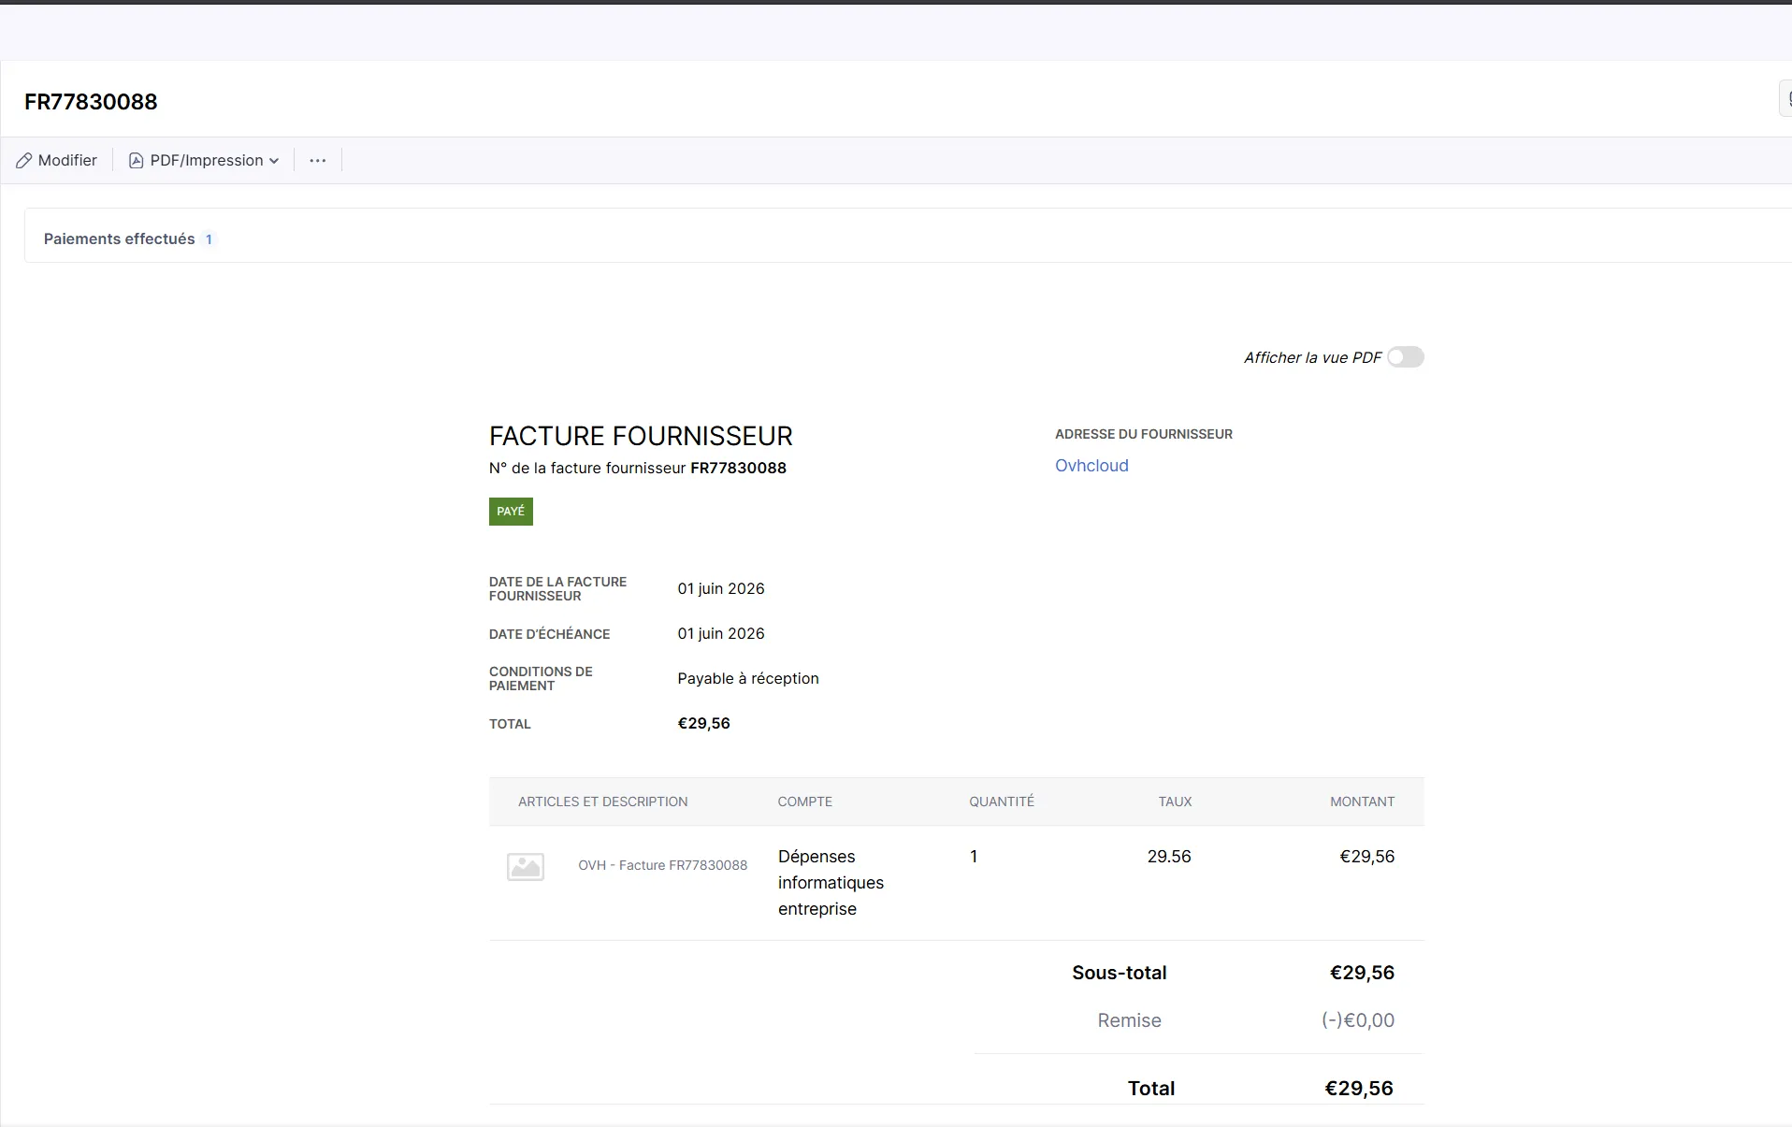This screenshot has height=1127, width=1792.
Task: Open the three-dots more actions menu
Action: (318, 161)
